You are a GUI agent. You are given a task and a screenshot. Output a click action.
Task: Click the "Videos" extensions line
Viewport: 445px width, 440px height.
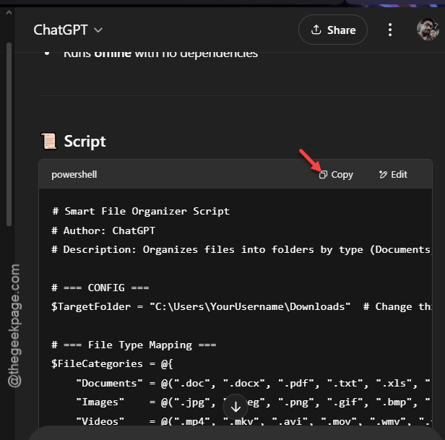[254, 421]
